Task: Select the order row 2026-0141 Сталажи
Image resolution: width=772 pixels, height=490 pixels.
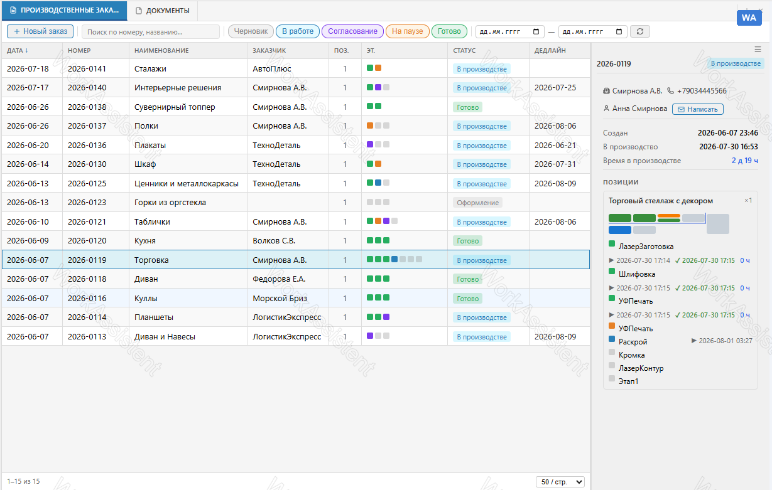Action: (x=296, y=68)
